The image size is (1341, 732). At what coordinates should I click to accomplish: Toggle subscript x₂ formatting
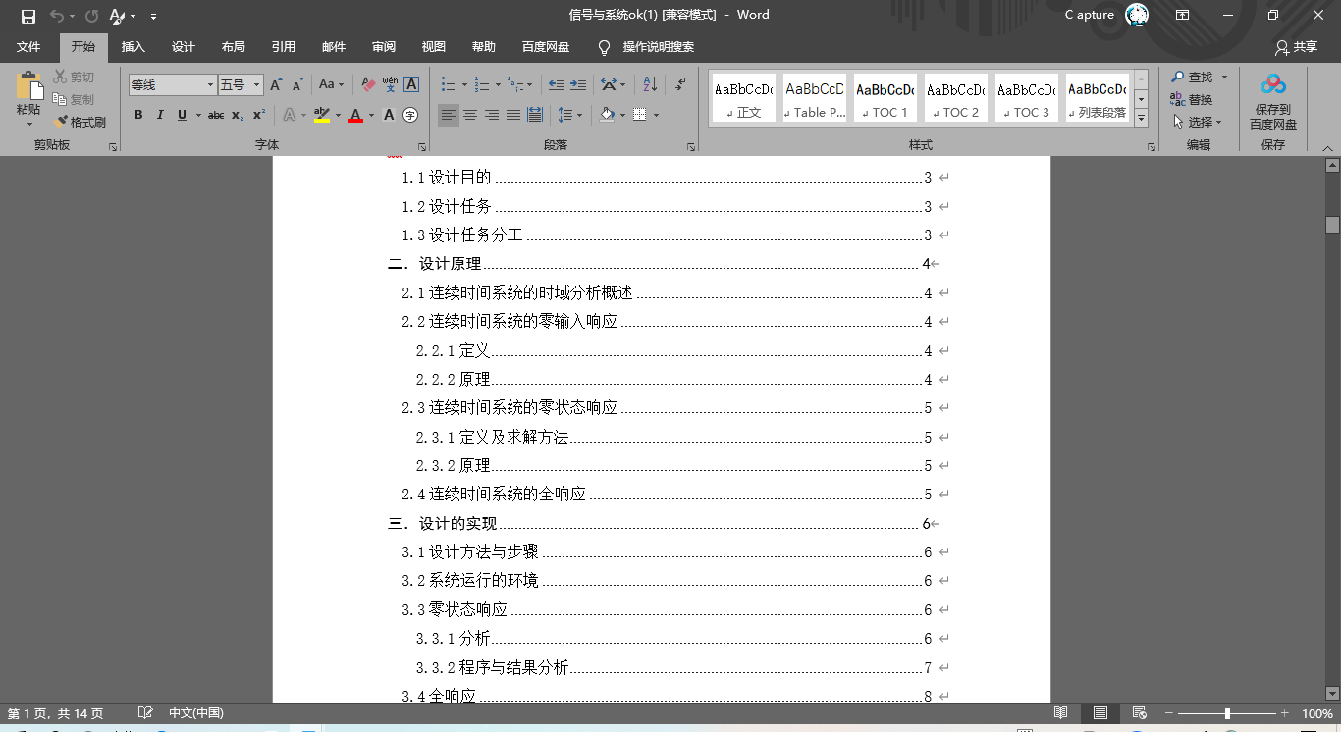238,115
